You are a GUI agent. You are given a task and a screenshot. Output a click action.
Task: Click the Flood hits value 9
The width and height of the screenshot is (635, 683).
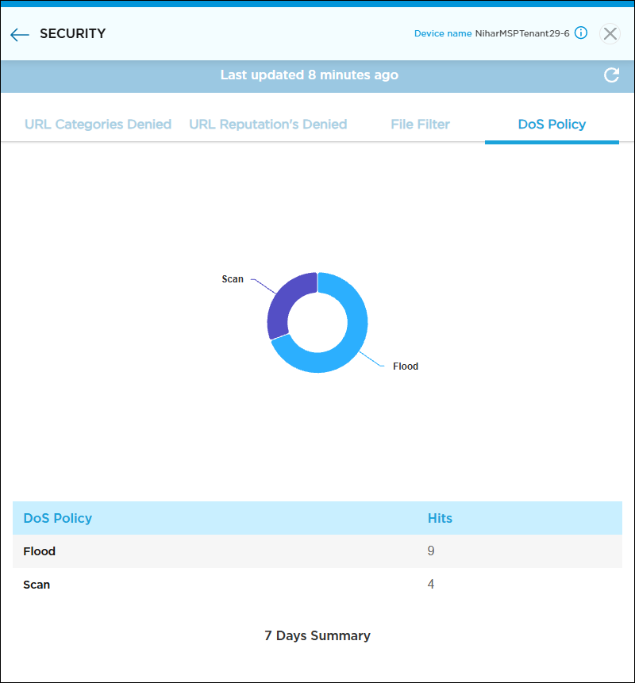click(431, 551)
